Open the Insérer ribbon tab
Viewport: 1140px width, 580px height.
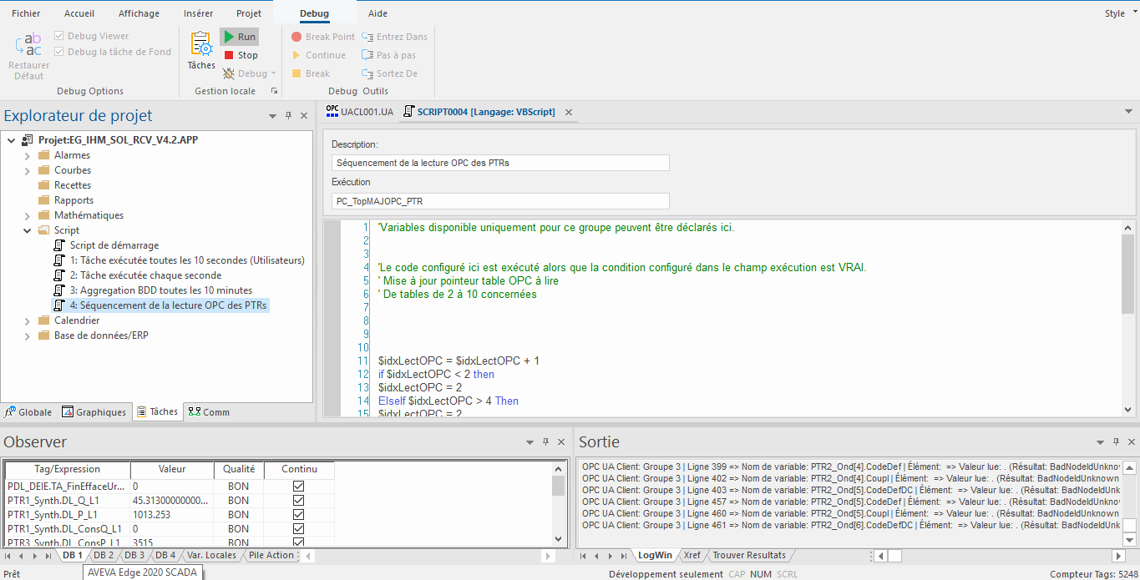pos(198,13)
